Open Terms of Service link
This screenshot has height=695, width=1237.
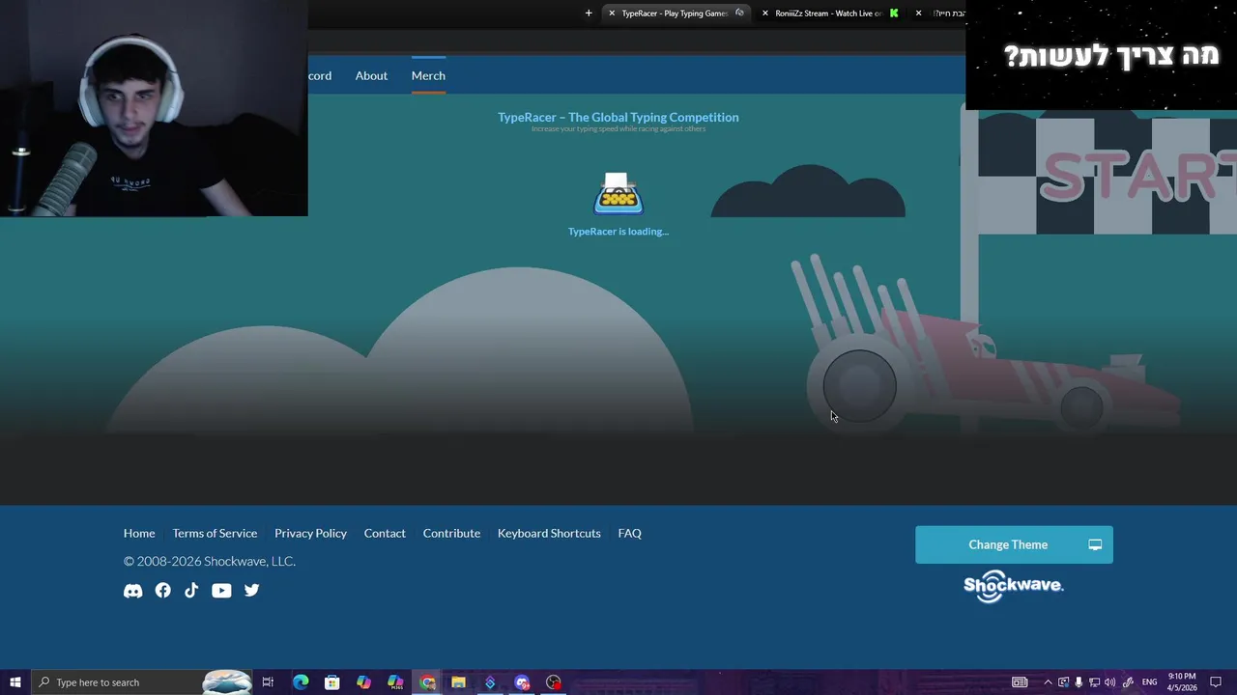(215, 533)
